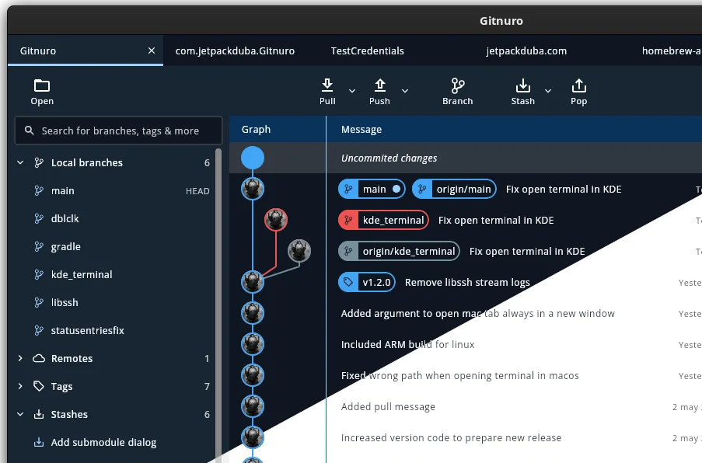Click the Pull toolbar icon
The height and width of the screenshot is (463, 702).
[327, 85]
